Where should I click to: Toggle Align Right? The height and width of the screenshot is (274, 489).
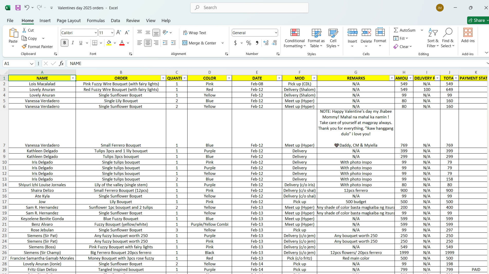(156, 43)
